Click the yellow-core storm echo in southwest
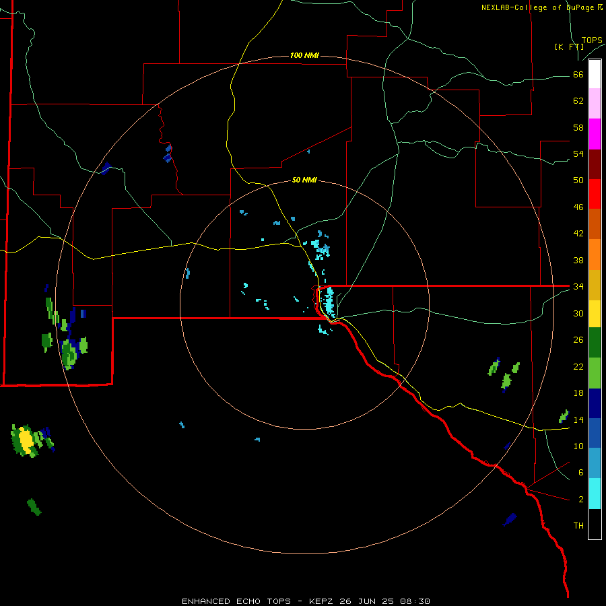The image size is (606, 606). point(26,440)
